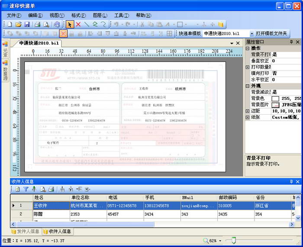Image resolution: width=303 pixels, height=247 pixels.
Task: Open the zoom percentage dropdown at 62%
Action: coord(220,241)
